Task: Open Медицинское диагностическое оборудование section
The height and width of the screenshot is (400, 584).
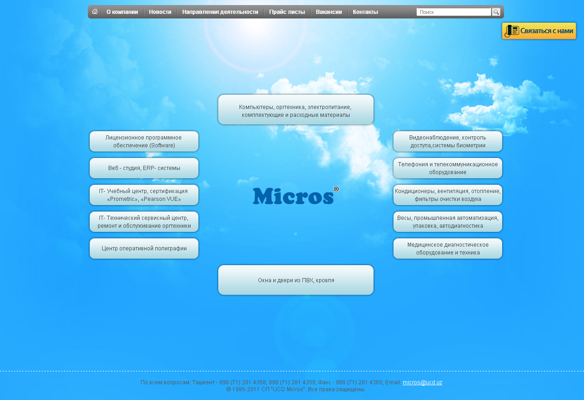Action: [x=448, y=248]
